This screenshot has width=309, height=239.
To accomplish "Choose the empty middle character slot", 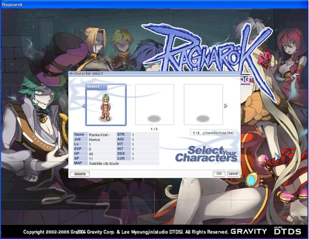I will (x=154, y=104).
